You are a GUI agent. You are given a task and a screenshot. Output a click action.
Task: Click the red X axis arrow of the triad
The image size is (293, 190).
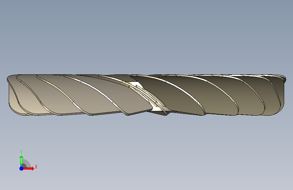click(x=28, y=168)
